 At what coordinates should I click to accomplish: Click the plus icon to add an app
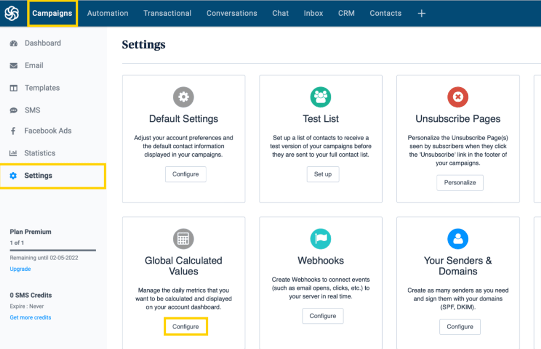point(421,13)
